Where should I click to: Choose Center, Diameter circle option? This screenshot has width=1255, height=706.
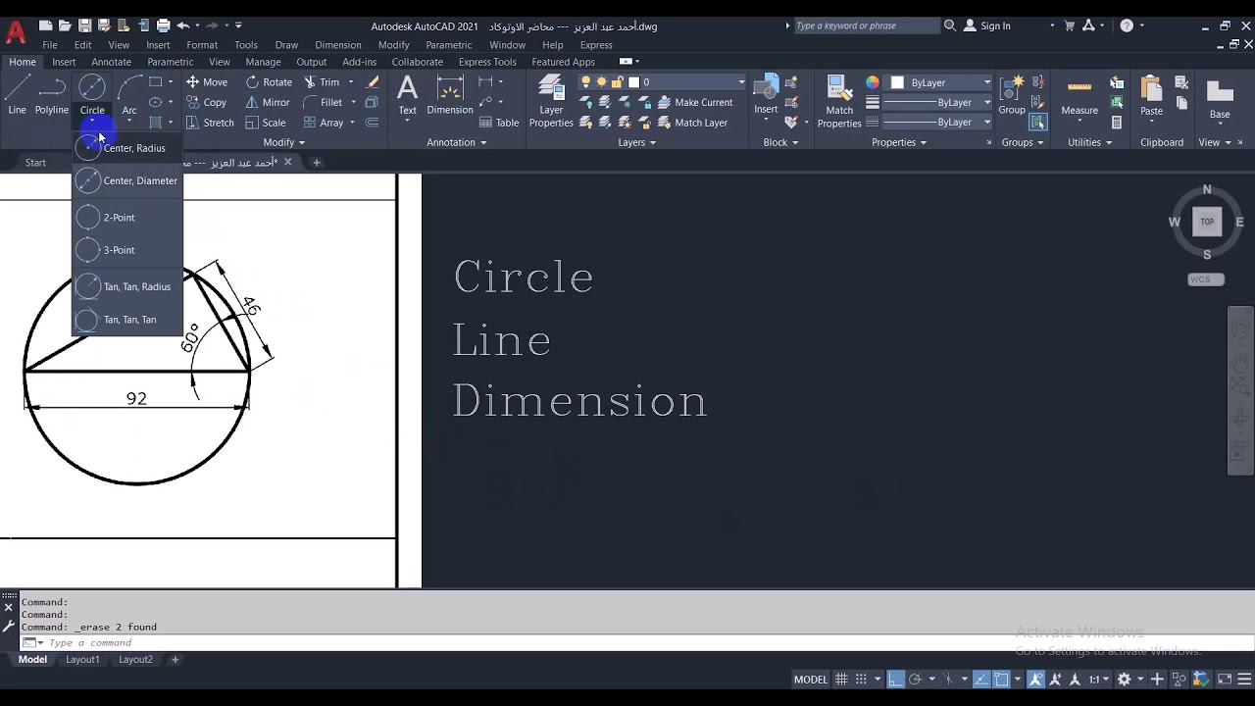click(x=127, y=180)
